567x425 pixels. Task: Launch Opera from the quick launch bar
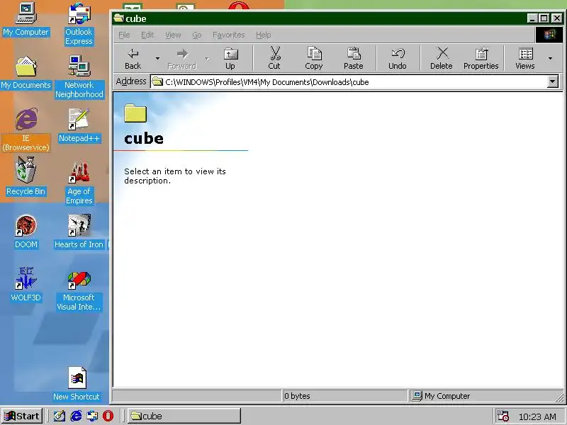click(x=108, y=416)
